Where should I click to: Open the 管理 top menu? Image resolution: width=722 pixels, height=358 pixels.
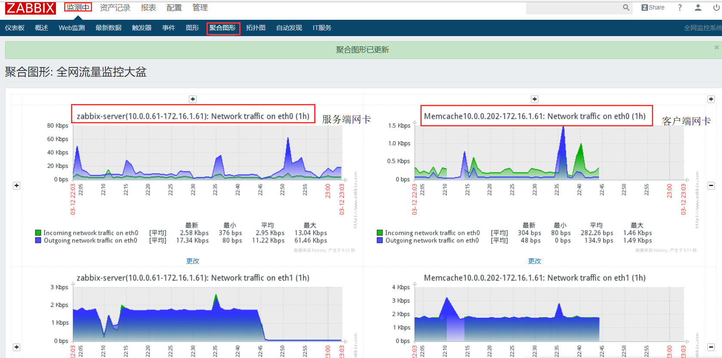200,7
